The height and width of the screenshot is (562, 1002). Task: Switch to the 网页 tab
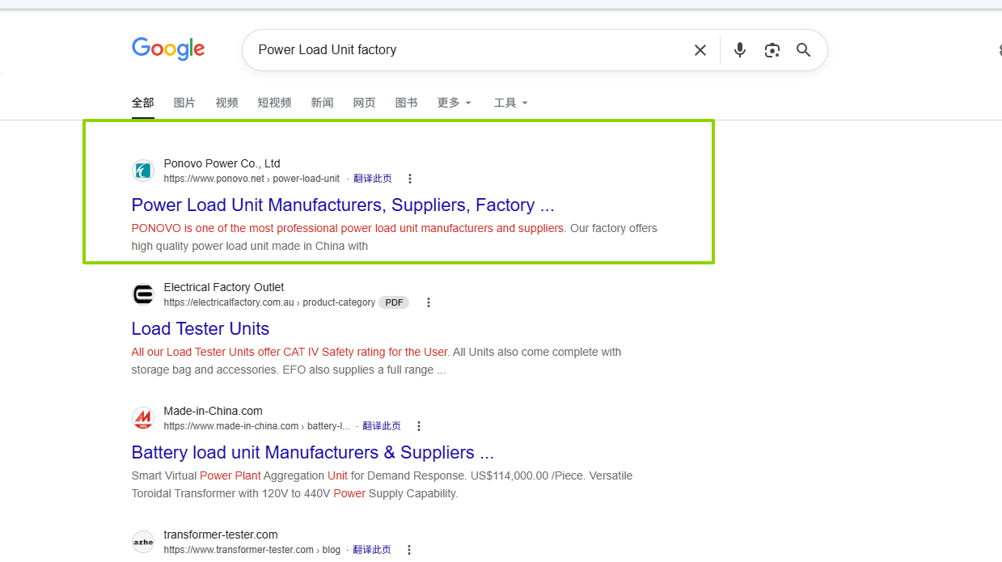pyautogui.click(x=364, y=103)
